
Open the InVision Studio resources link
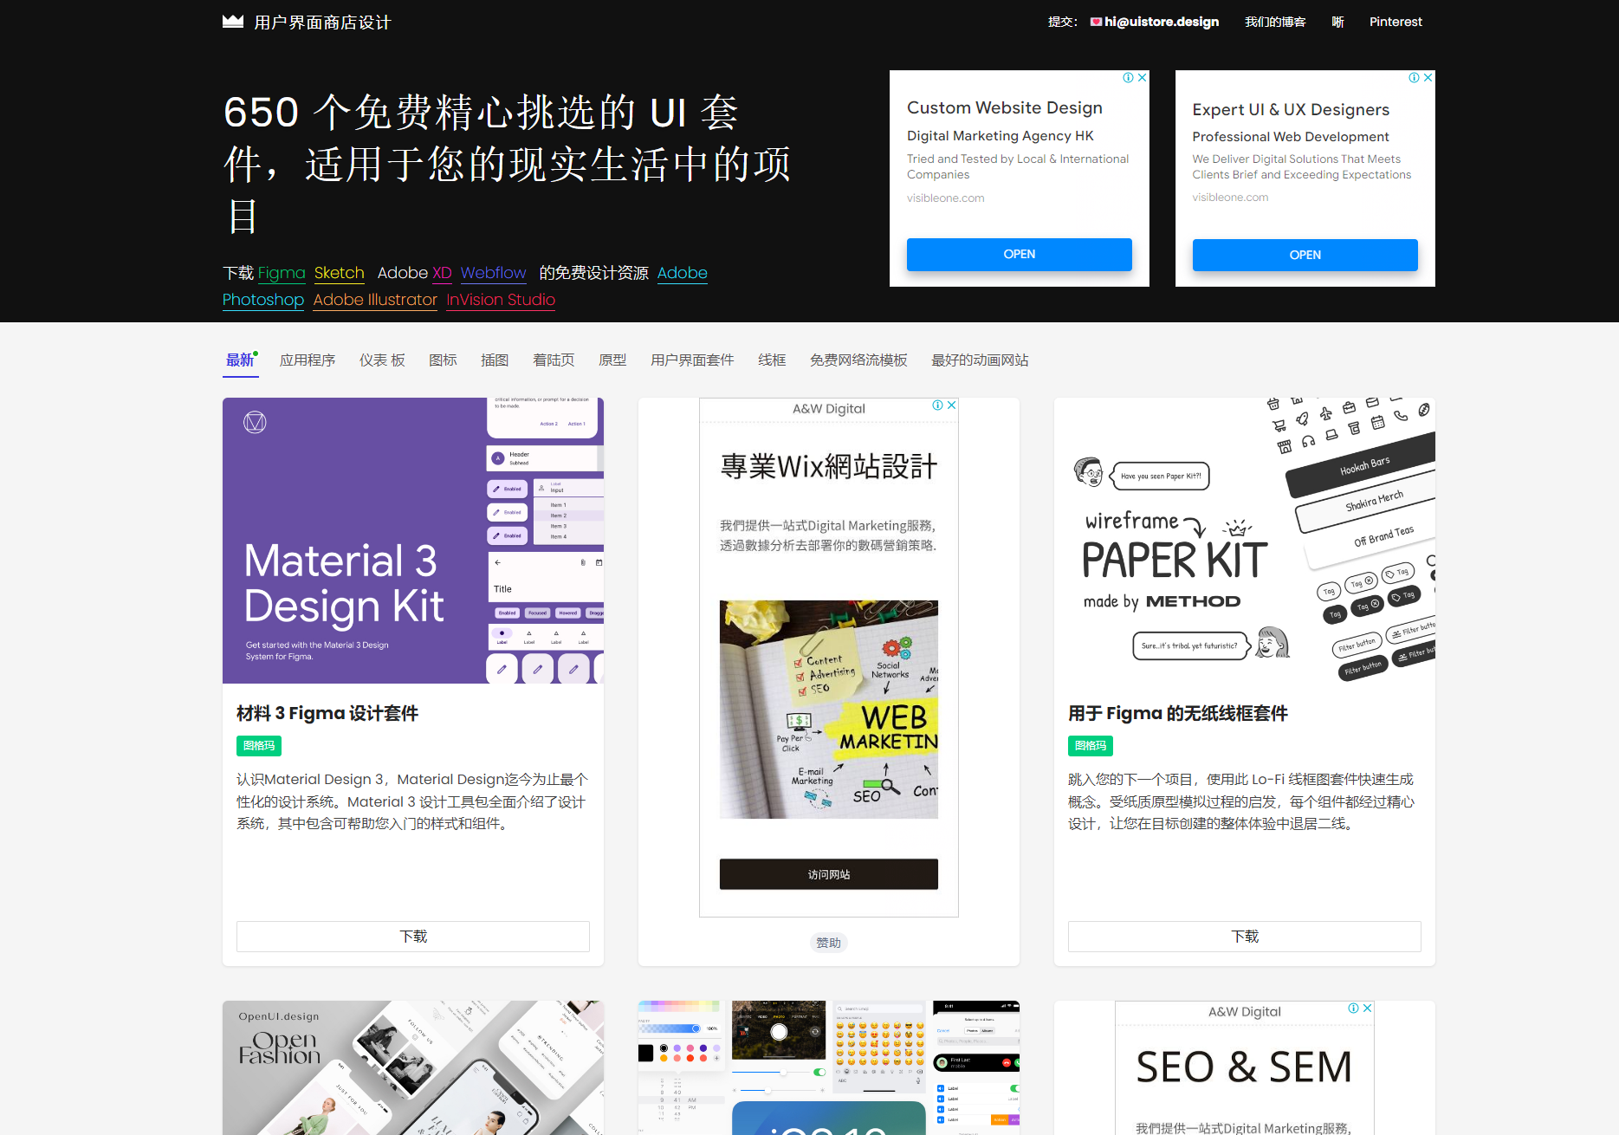(x=501, y=300)
